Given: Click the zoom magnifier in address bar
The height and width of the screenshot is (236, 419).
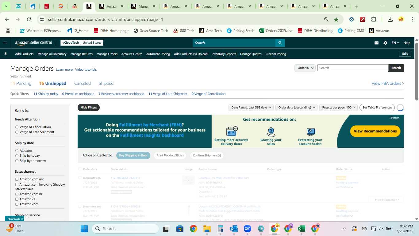Looking at the screenshot, I should pos(326,19).
